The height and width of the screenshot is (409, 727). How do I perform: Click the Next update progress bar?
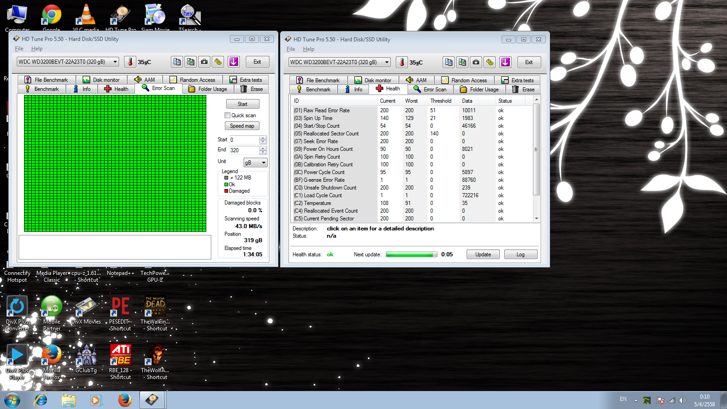[412, 254]
